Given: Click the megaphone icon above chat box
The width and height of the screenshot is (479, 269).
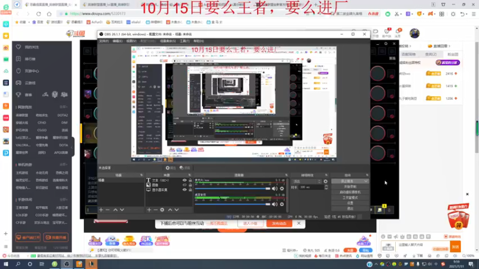Looking at the screenshot, I should tap(396, 237).
